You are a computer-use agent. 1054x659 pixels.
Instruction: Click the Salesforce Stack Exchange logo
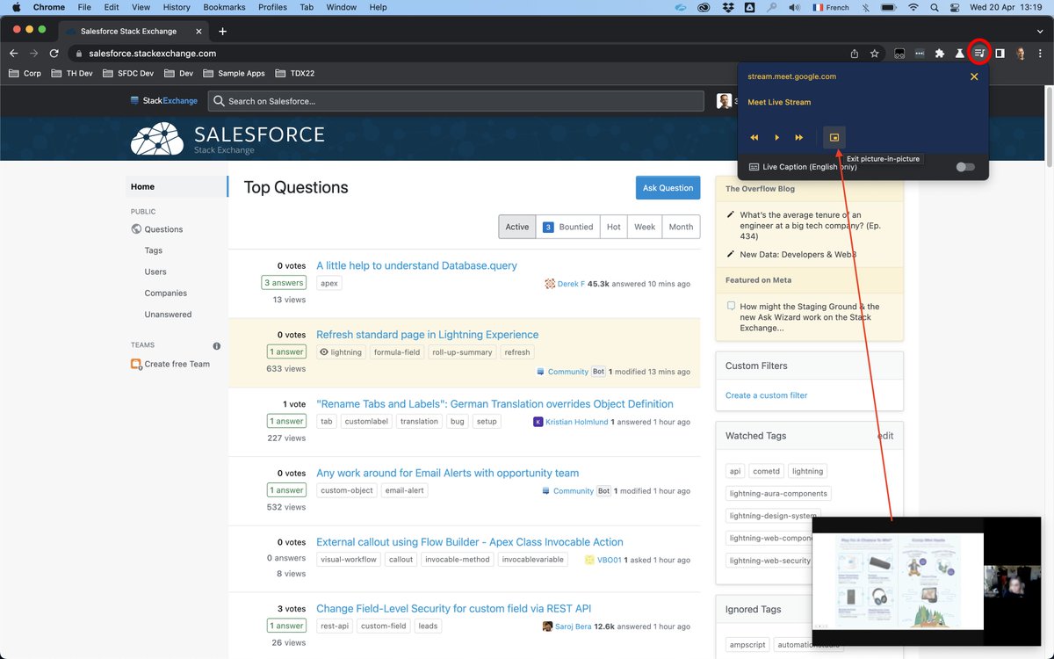pyautogui.click(x=227, y=138)
